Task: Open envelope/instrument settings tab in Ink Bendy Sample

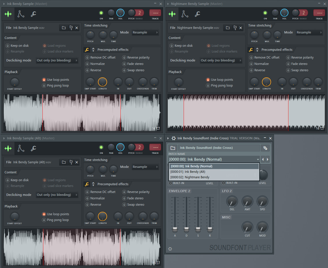Action: point(21,14)
